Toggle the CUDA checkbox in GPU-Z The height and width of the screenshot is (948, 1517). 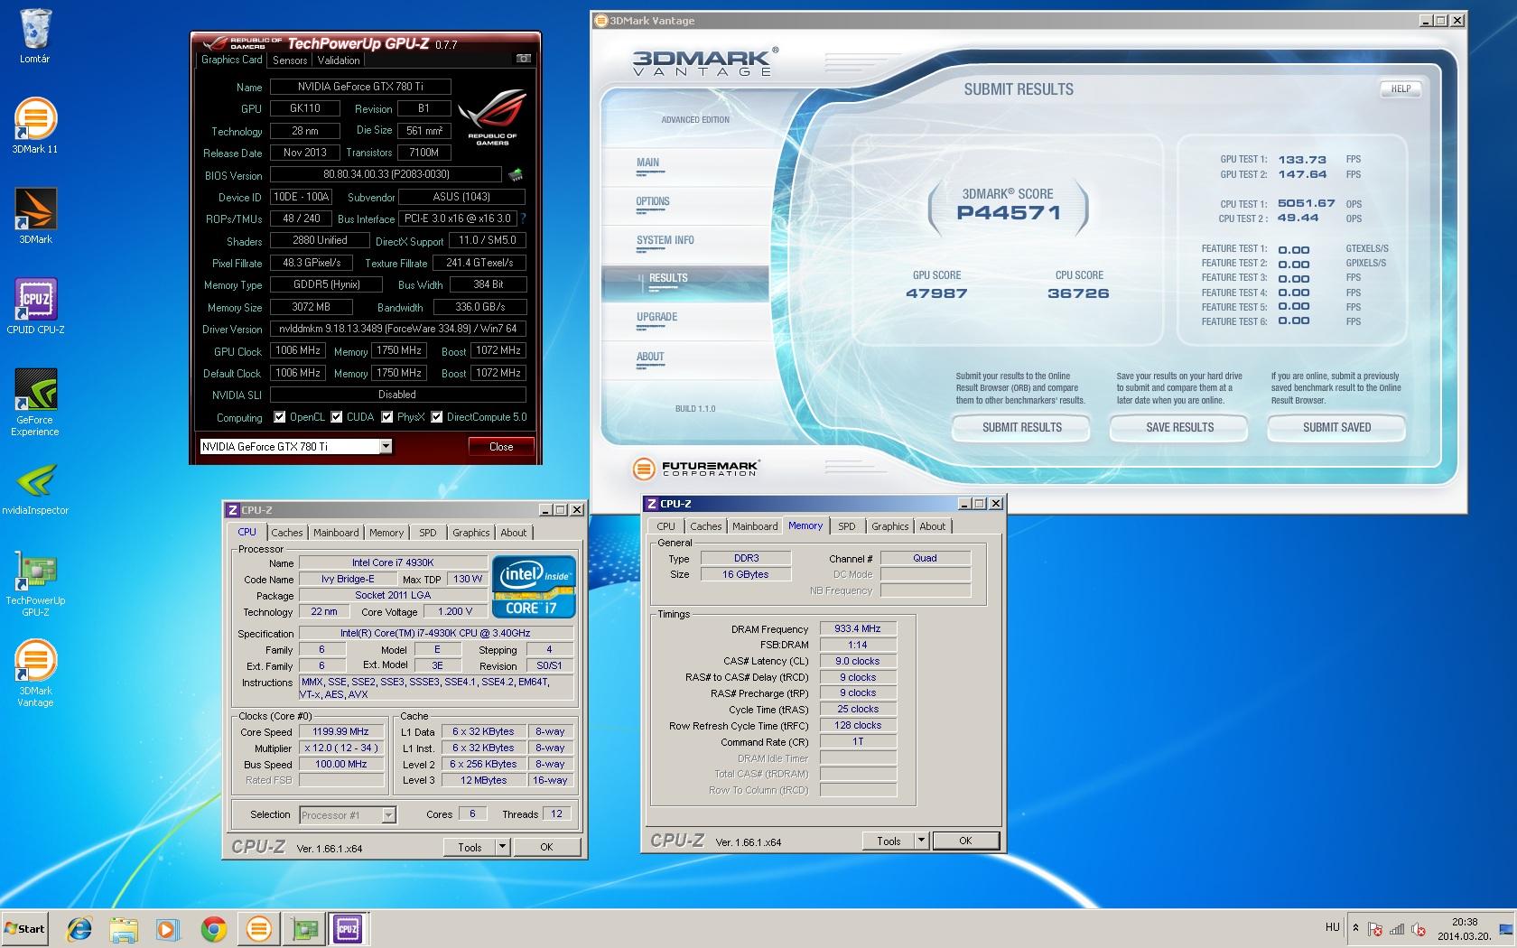(337, 417)
